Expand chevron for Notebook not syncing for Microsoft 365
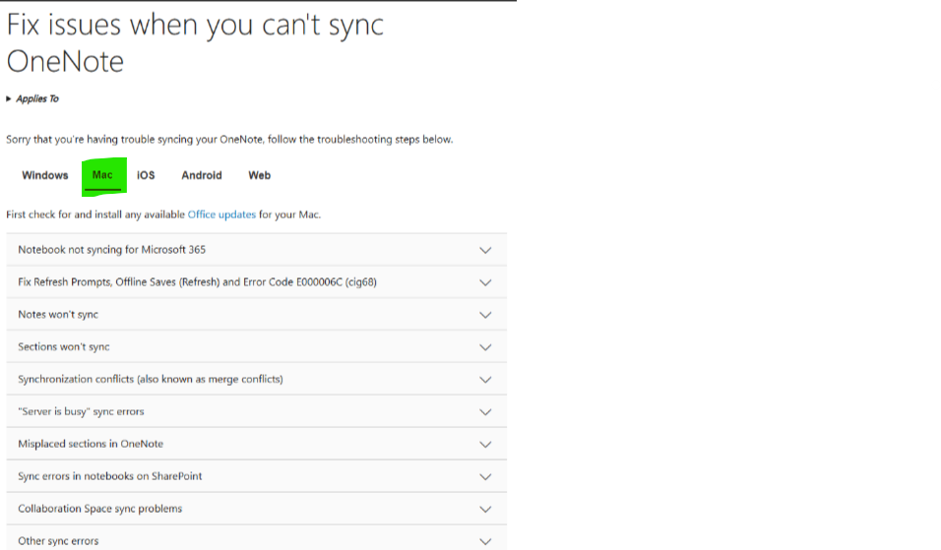 485,250
